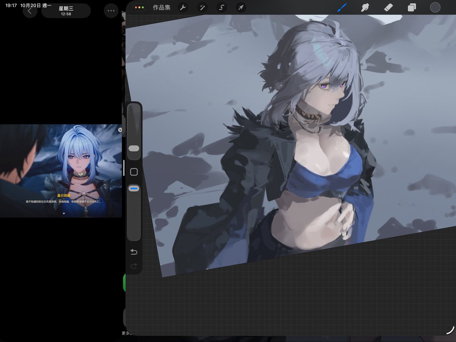Click the brush size slider handle
This screenshot has height=342, width=456.
point(134,148)
